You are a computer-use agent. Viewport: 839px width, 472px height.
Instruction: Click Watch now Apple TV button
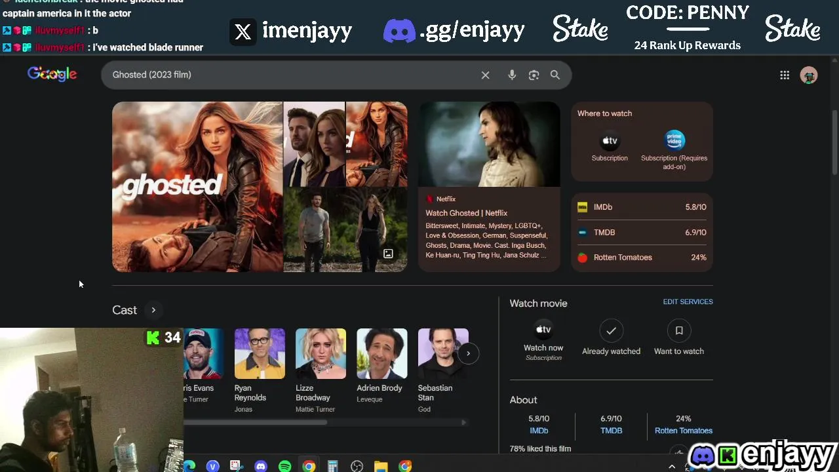point(543,341)
